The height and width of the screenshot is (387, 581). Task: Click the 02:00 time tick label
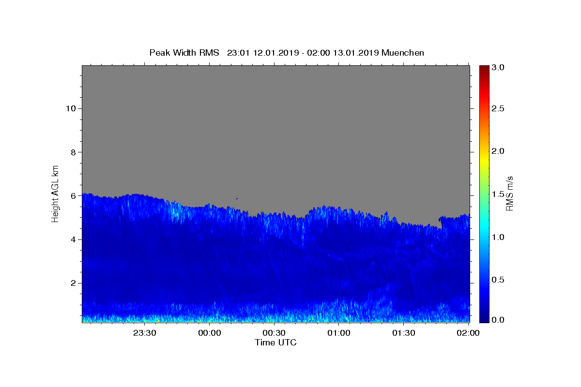click(x=468, y=333)
